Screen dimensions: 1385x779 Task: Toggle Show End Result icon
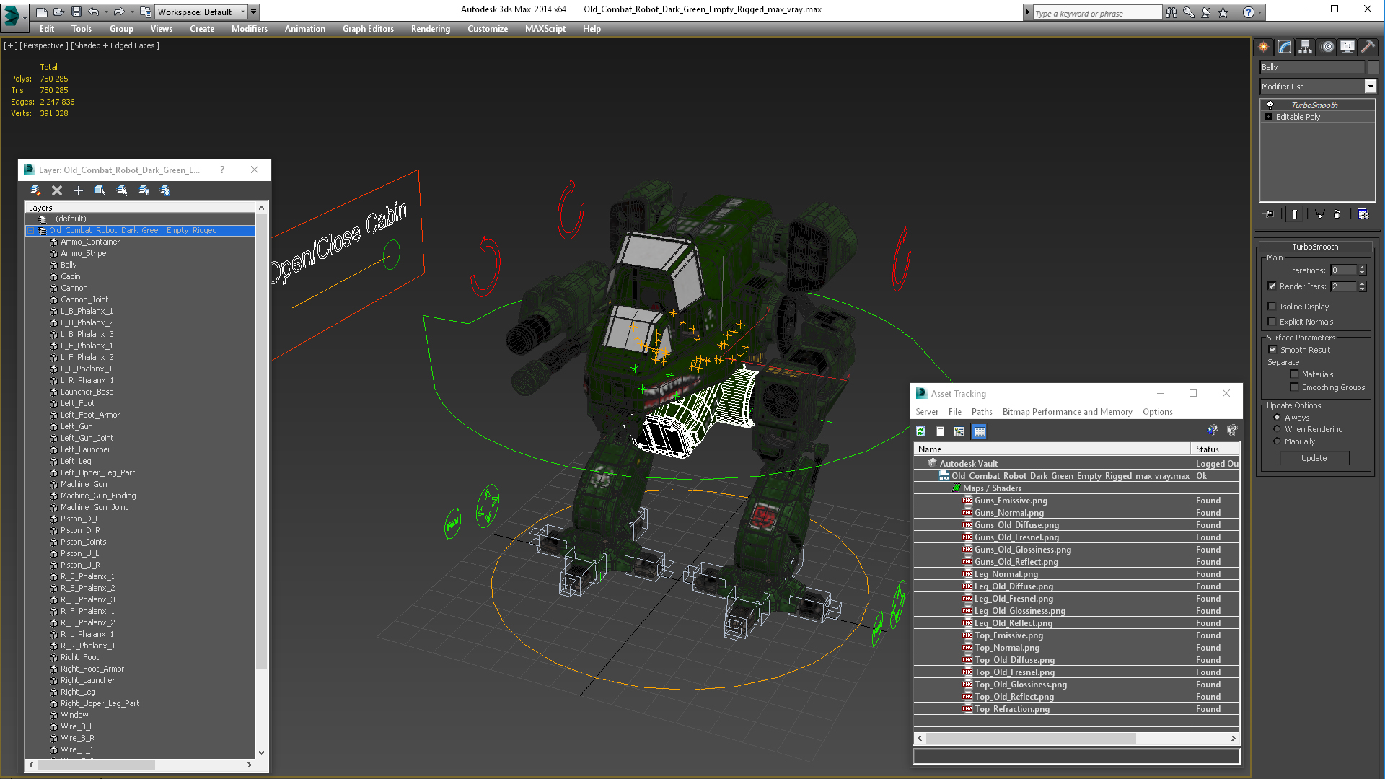coord(1295,214)
